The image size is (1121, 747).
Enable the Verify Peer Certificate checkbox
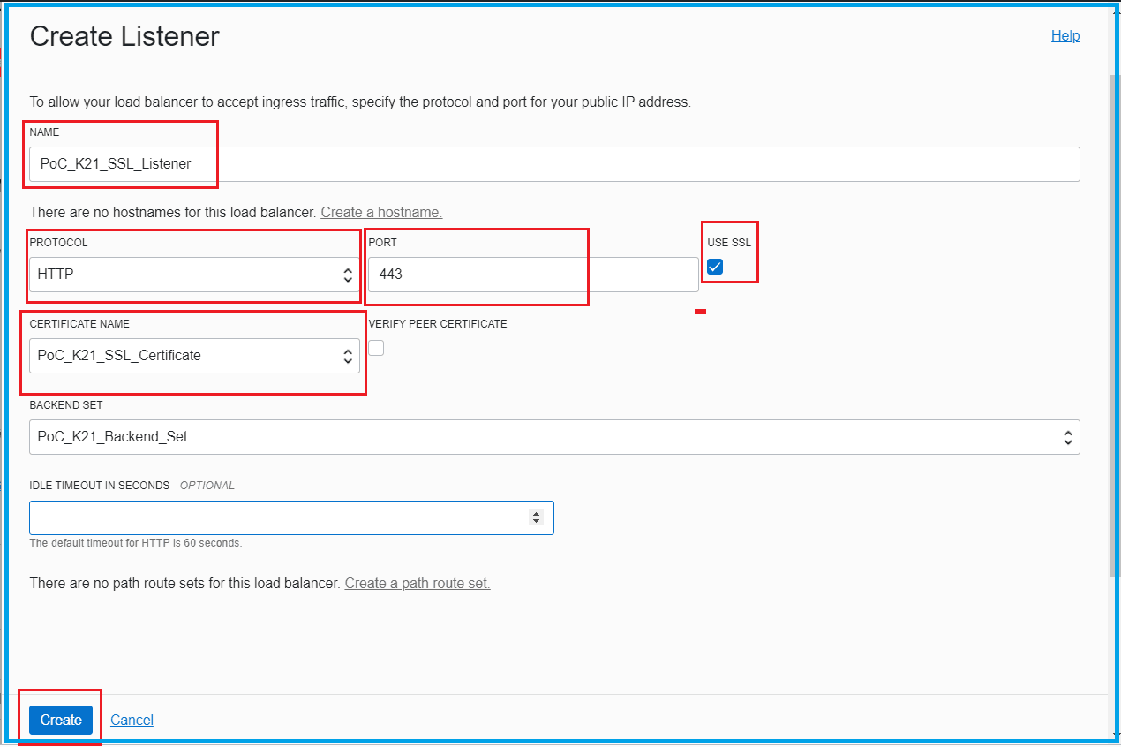377,348
